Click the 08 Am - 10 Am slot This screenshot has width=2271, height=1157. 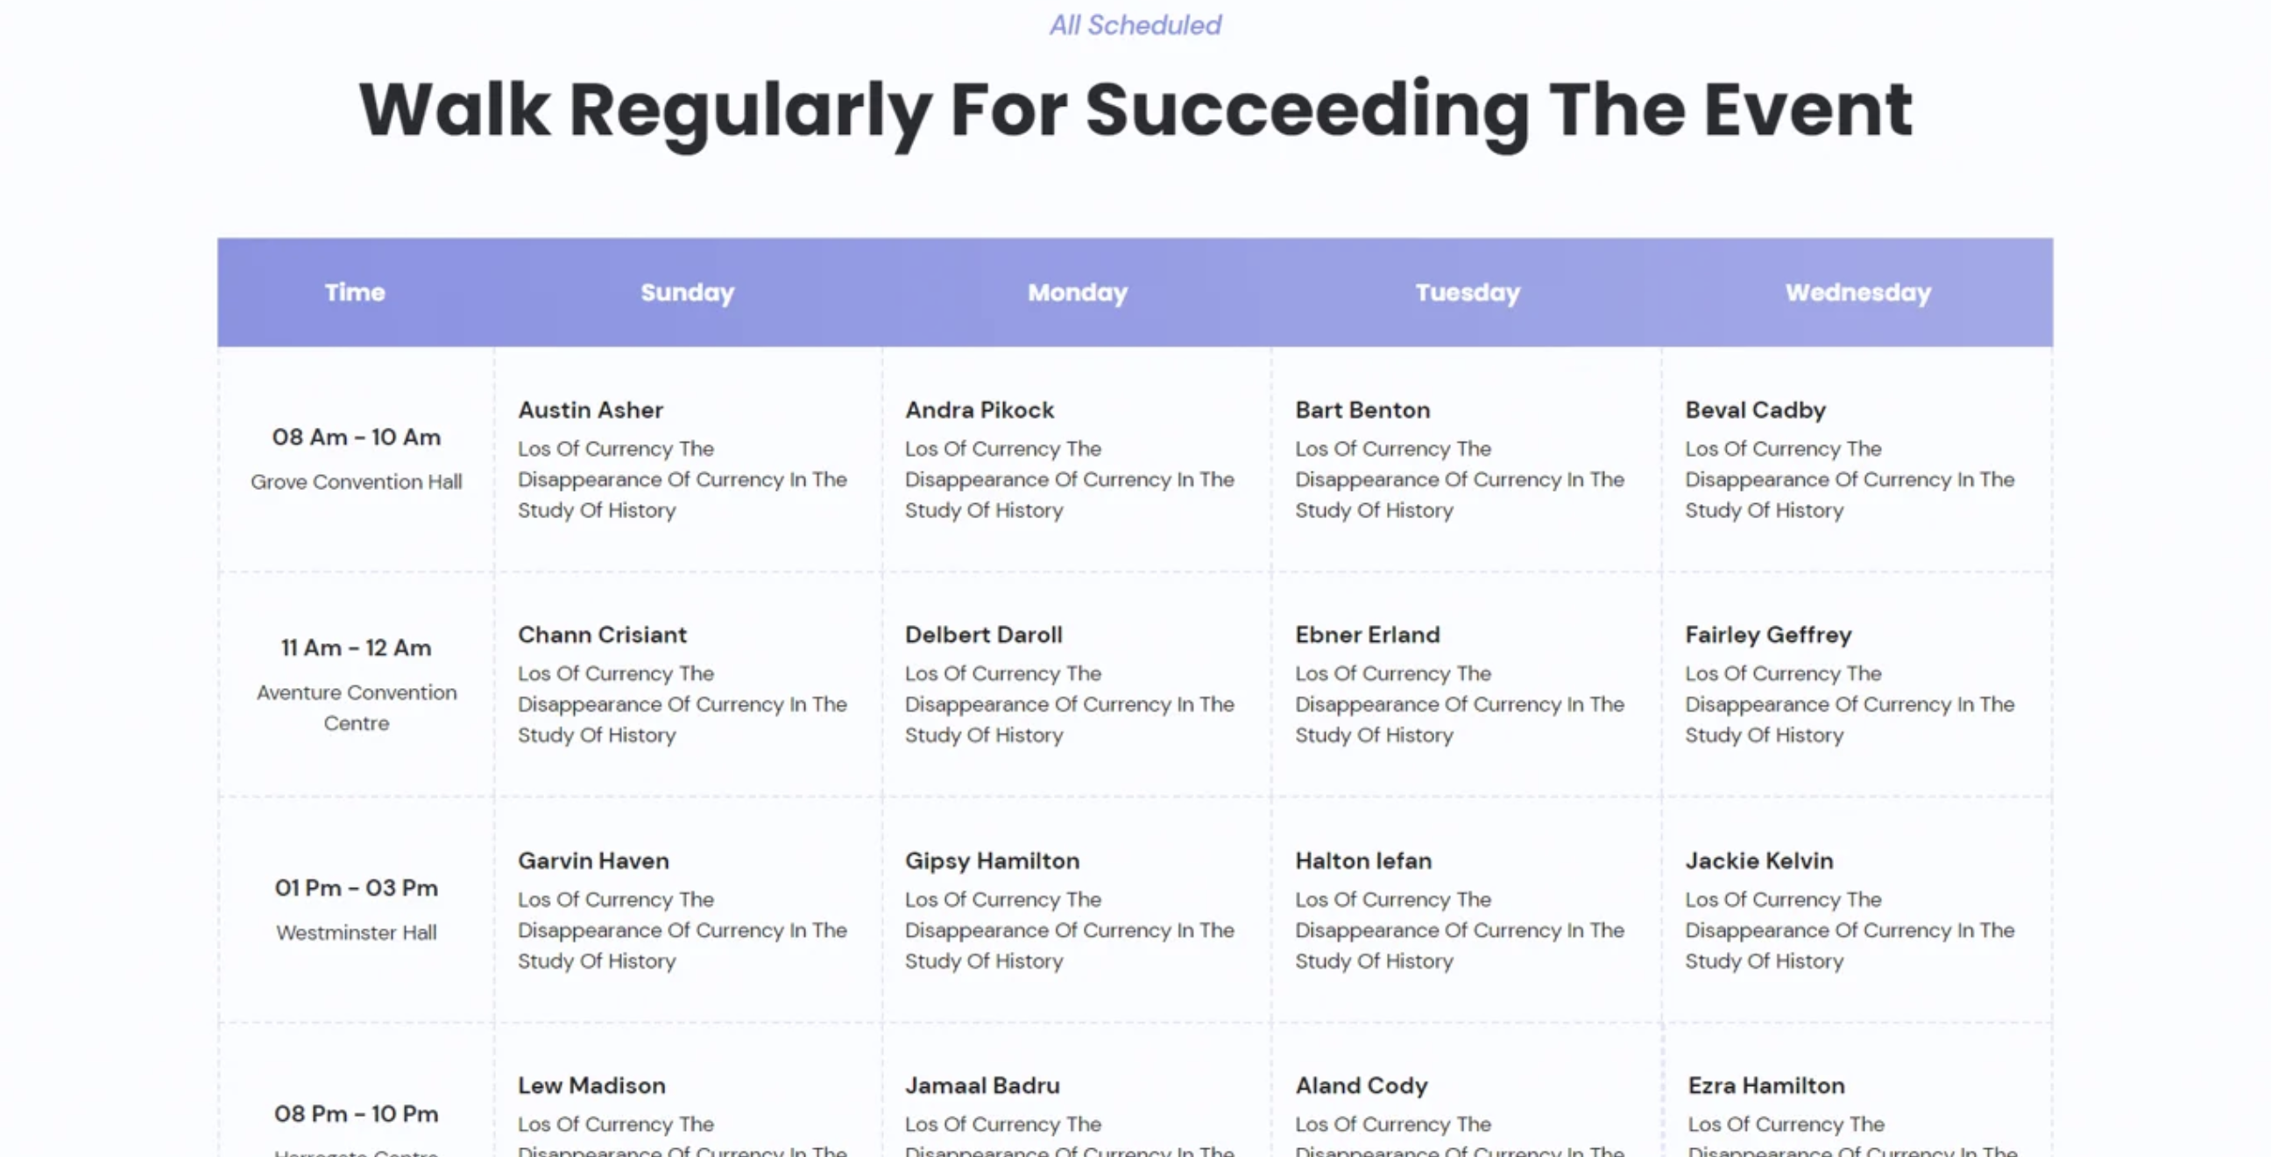click(356, 437)
